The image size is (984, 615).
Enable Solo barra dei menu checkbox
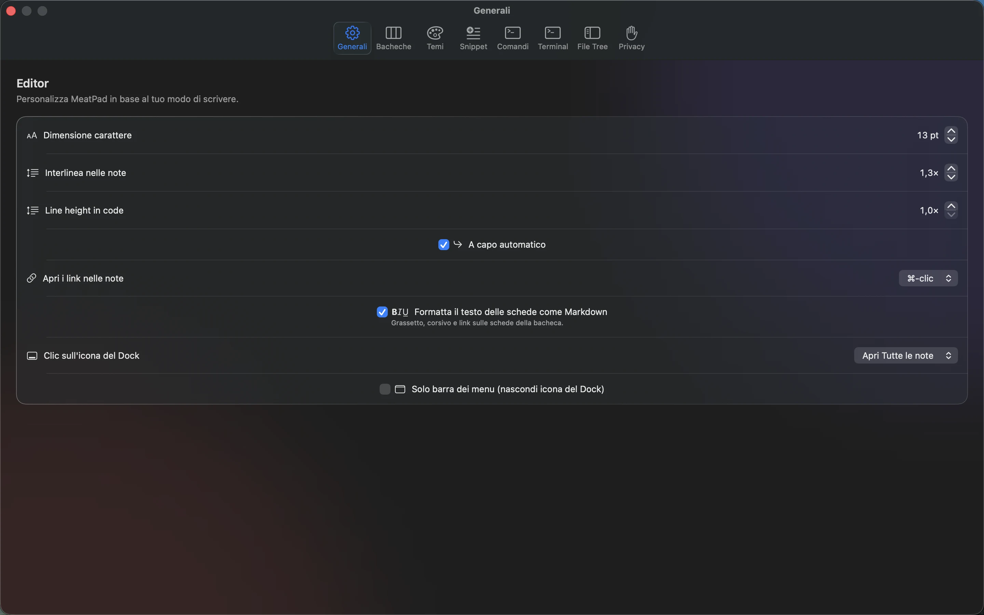point(385,389)
